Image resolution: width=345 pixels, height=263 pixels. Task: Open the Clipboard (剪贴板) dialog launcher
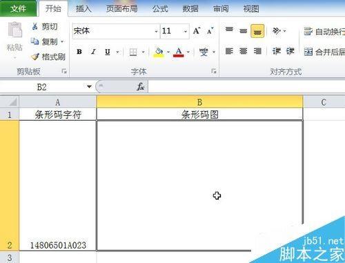click(x=64, y=71)
